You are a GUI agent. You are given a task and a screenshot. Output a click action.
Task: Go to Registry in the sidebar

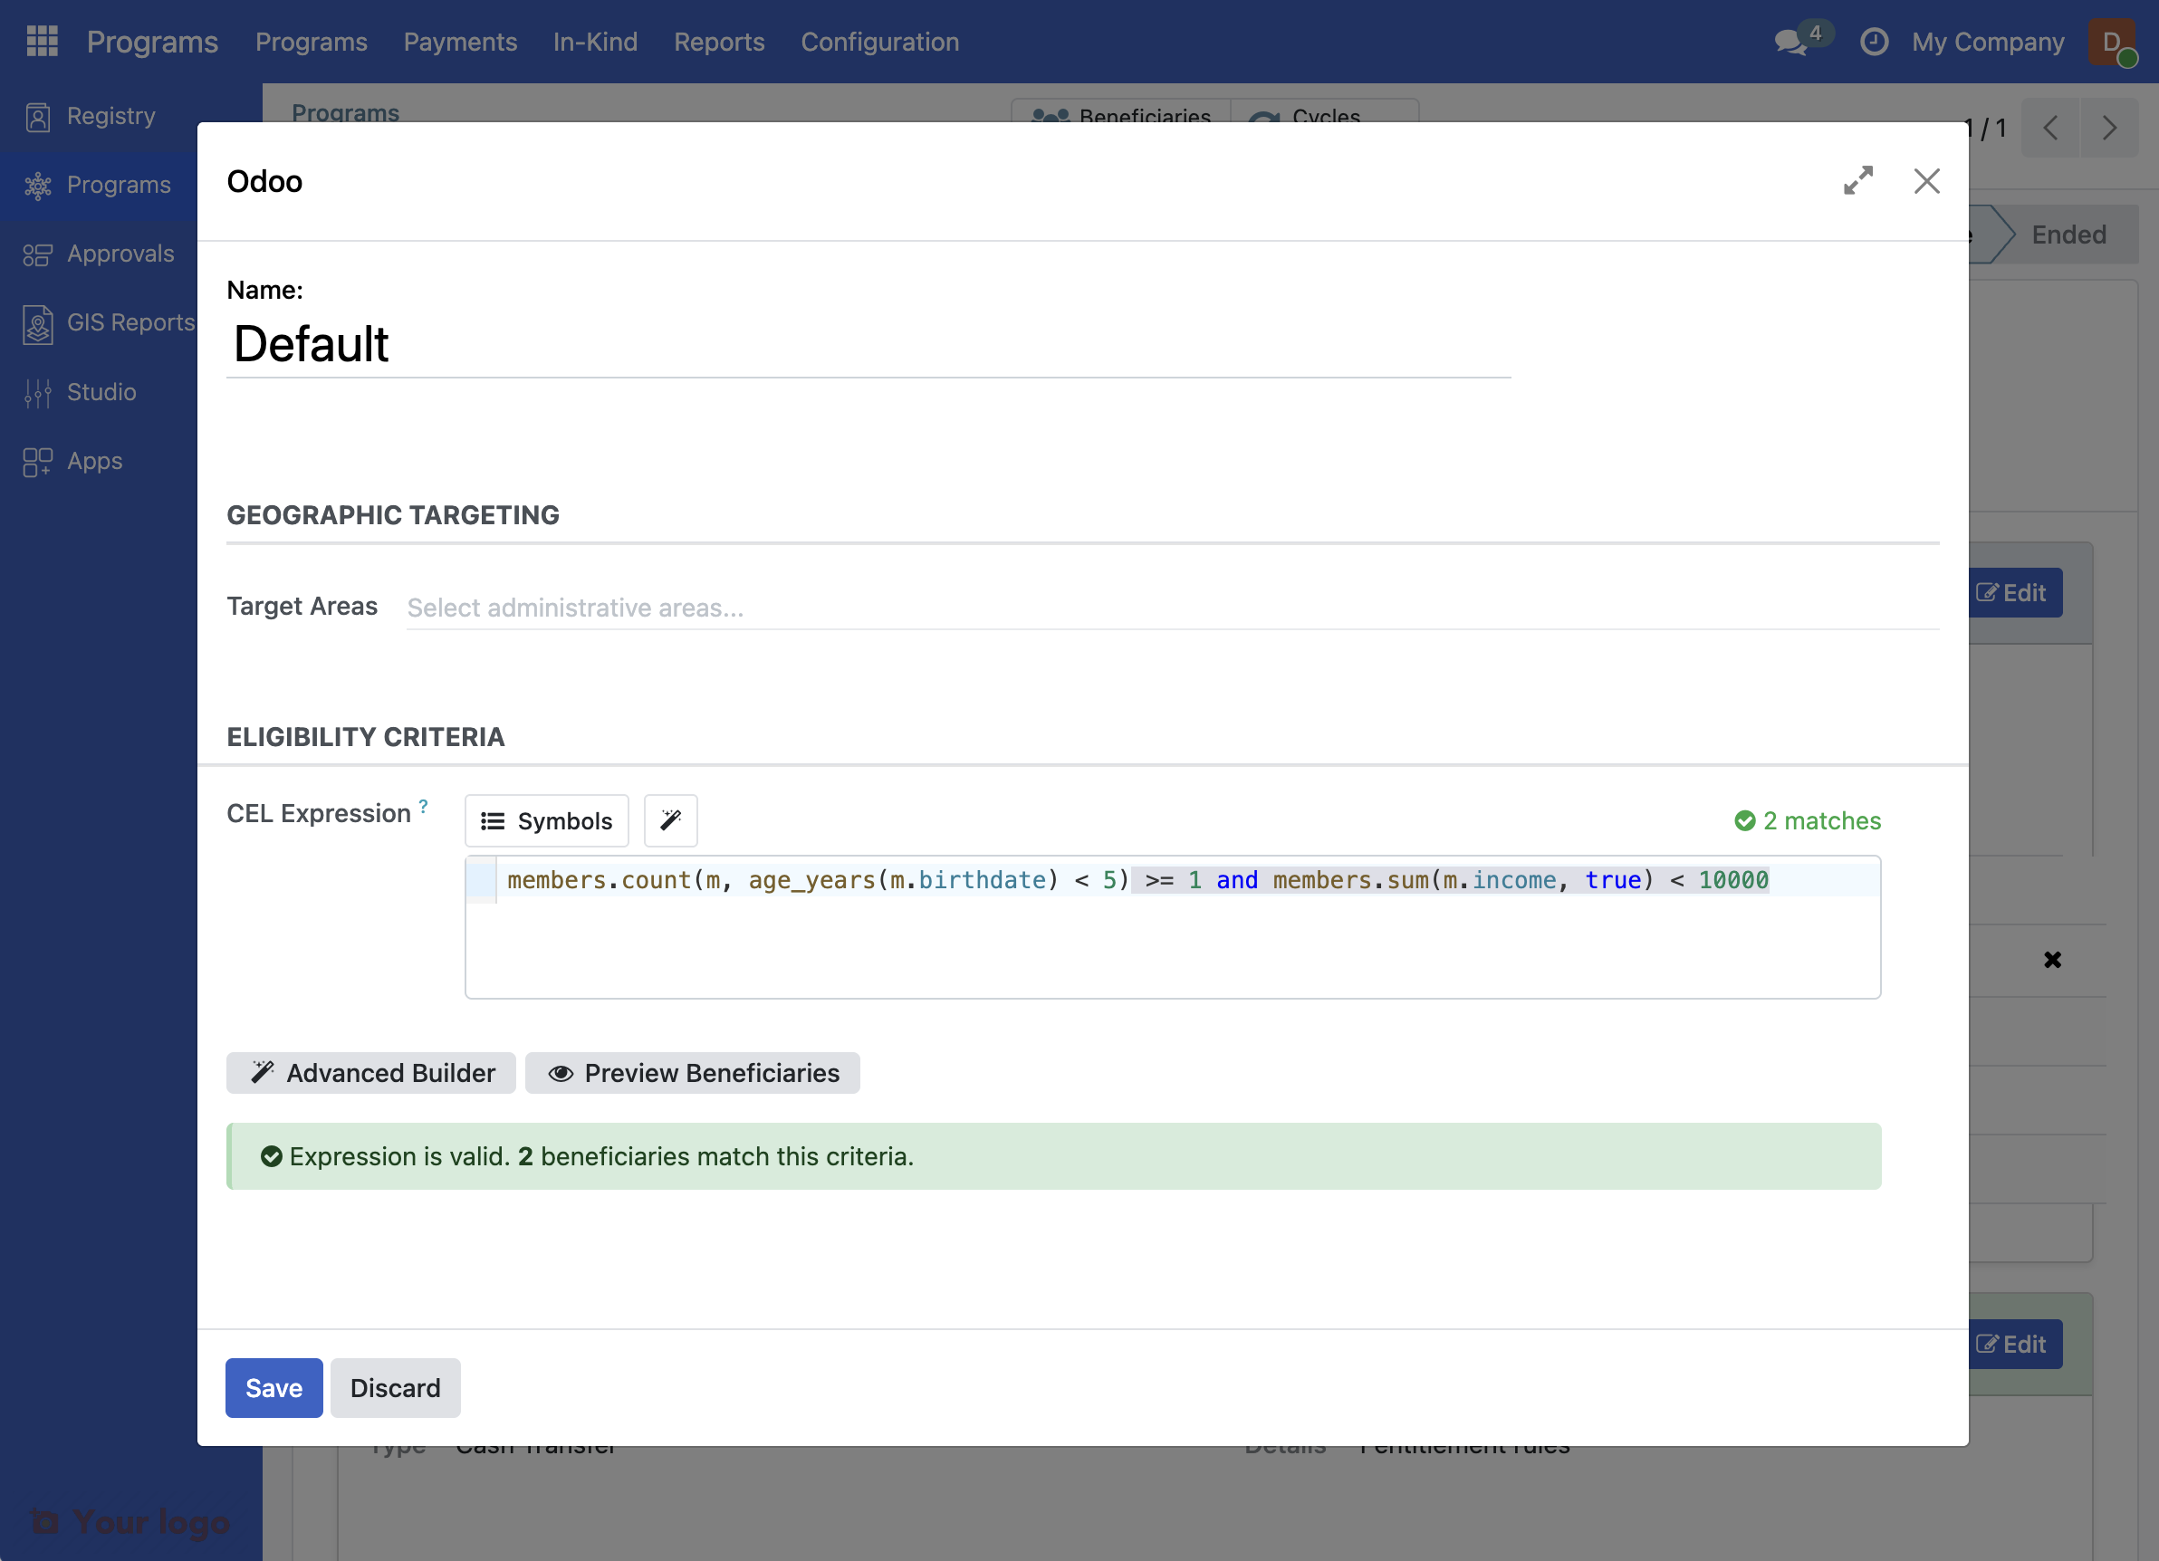[x=110, y=115]
